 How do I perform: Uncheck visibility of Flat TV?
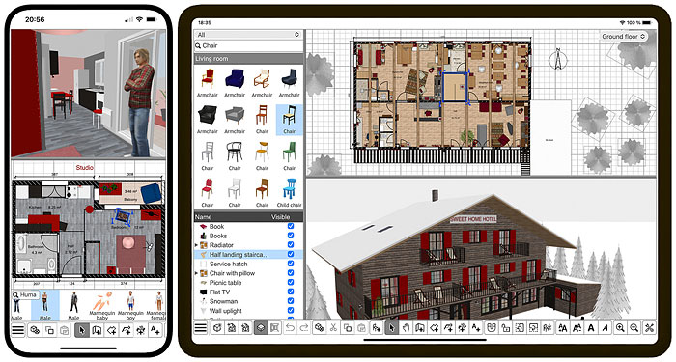291,292
